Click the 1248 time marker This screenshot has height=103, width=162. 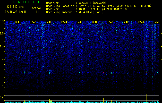pos(125,22)
